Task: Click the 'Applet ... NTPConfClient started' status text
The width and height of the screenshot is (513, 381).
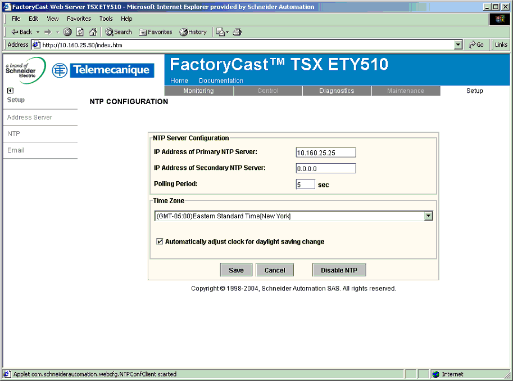Action: (95, 374)
